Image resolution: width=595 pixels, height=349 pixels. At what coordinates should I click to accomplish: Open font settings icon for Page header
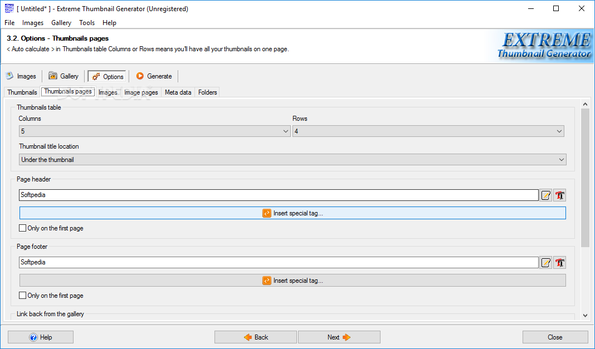tap(559, 195)
